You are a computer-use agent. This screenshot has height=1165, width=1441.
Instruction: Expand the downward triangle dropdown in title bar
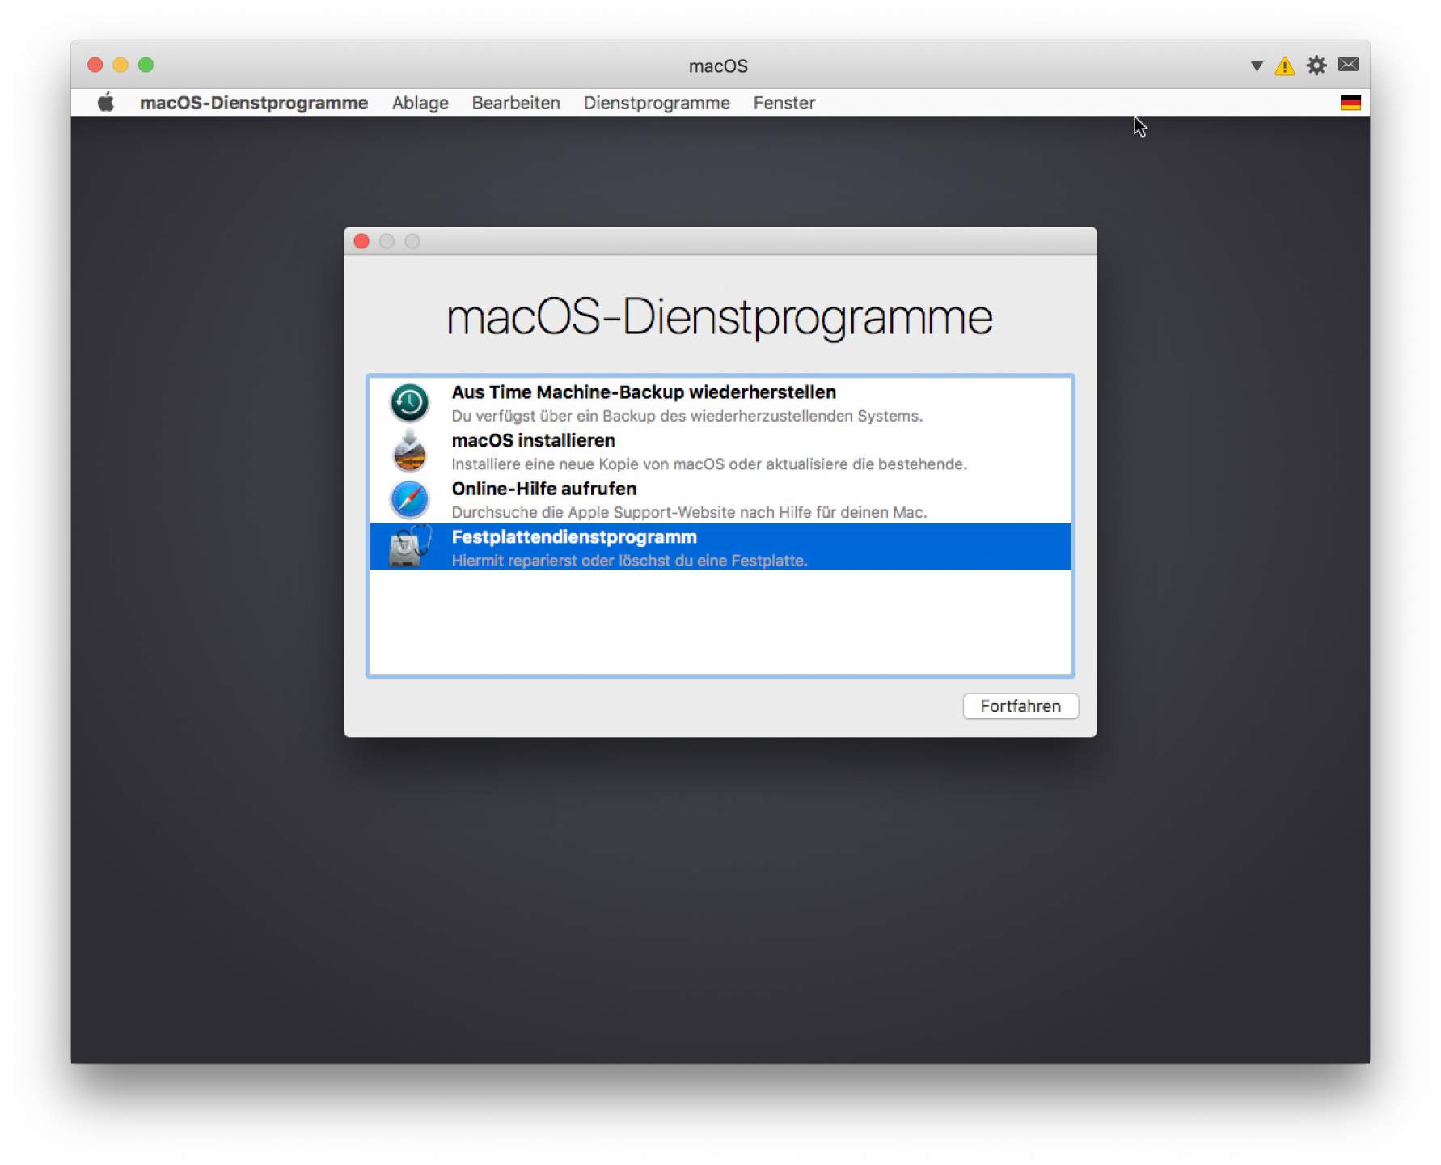[1257, 66]
